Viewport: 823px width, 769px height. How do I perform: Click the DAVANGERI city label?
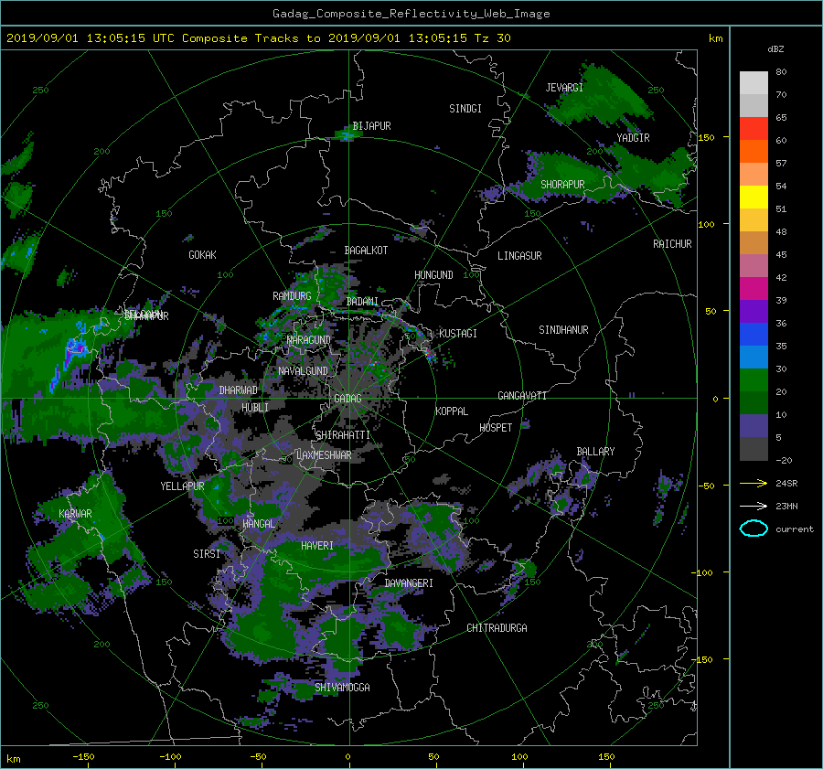click(x=409, y=583)
